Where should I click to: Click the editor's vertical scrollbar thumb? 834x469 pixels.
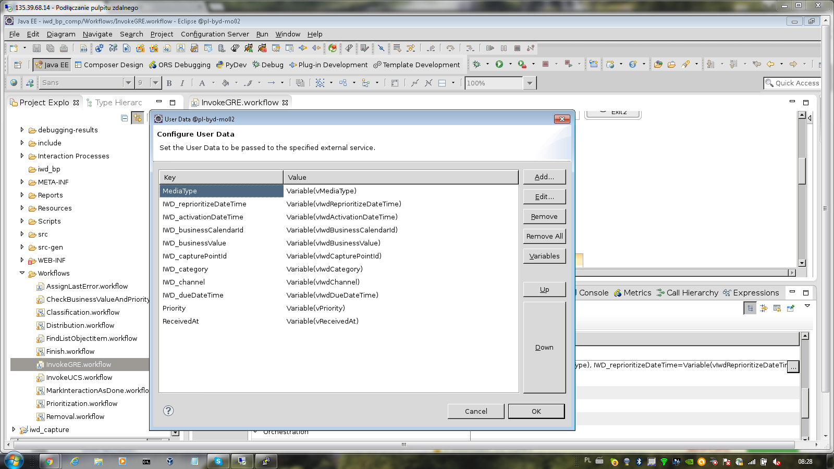click(802, 169)
